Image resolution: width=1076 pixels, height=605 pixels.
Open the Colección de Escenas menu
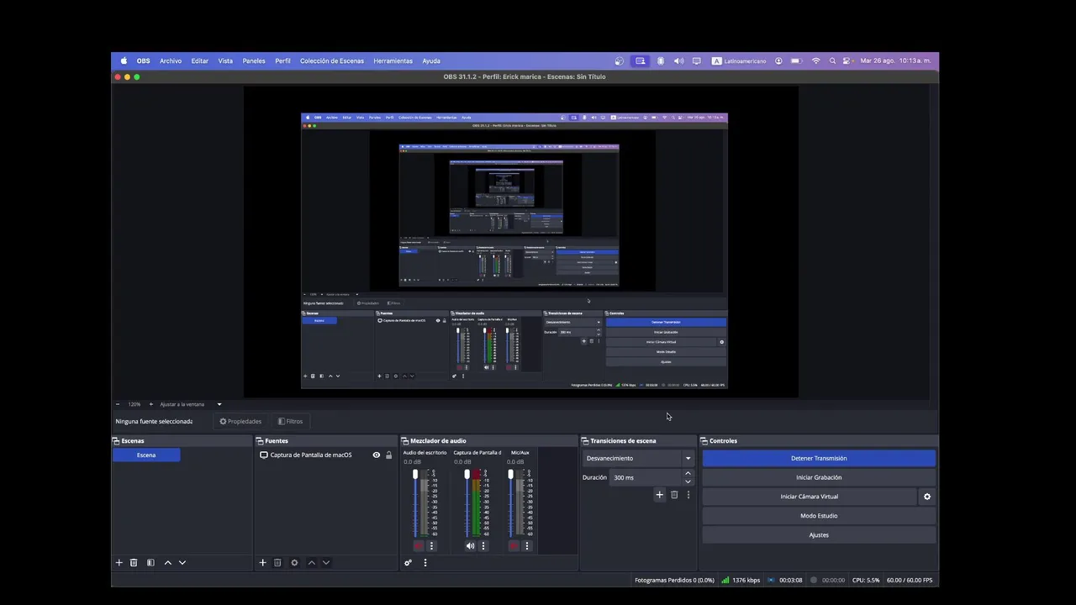point(332,60)
